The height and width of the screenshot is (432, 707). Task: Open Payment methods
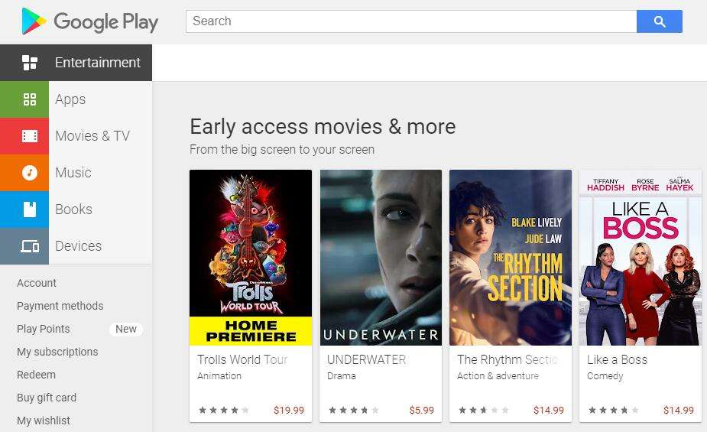coord(60,306)
